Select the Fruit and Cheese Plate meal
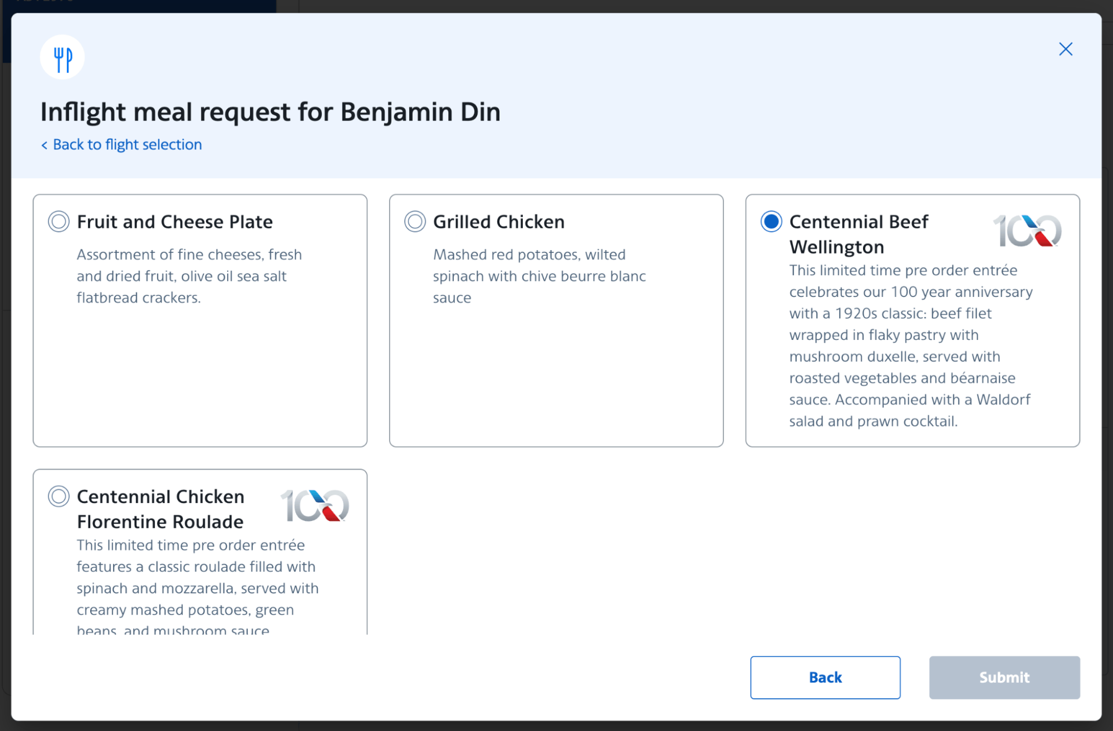1113x731 pixels. coord(58,221)
